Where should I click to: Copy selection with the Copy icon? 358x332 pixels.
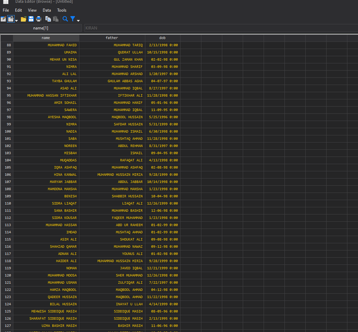(x=48, y=19)
